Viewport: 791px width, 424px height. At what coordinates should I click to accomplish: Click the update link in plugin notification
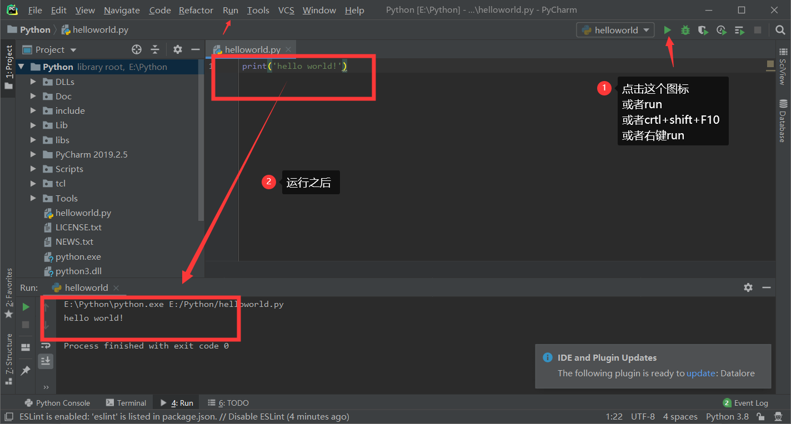tap(700, 373)
